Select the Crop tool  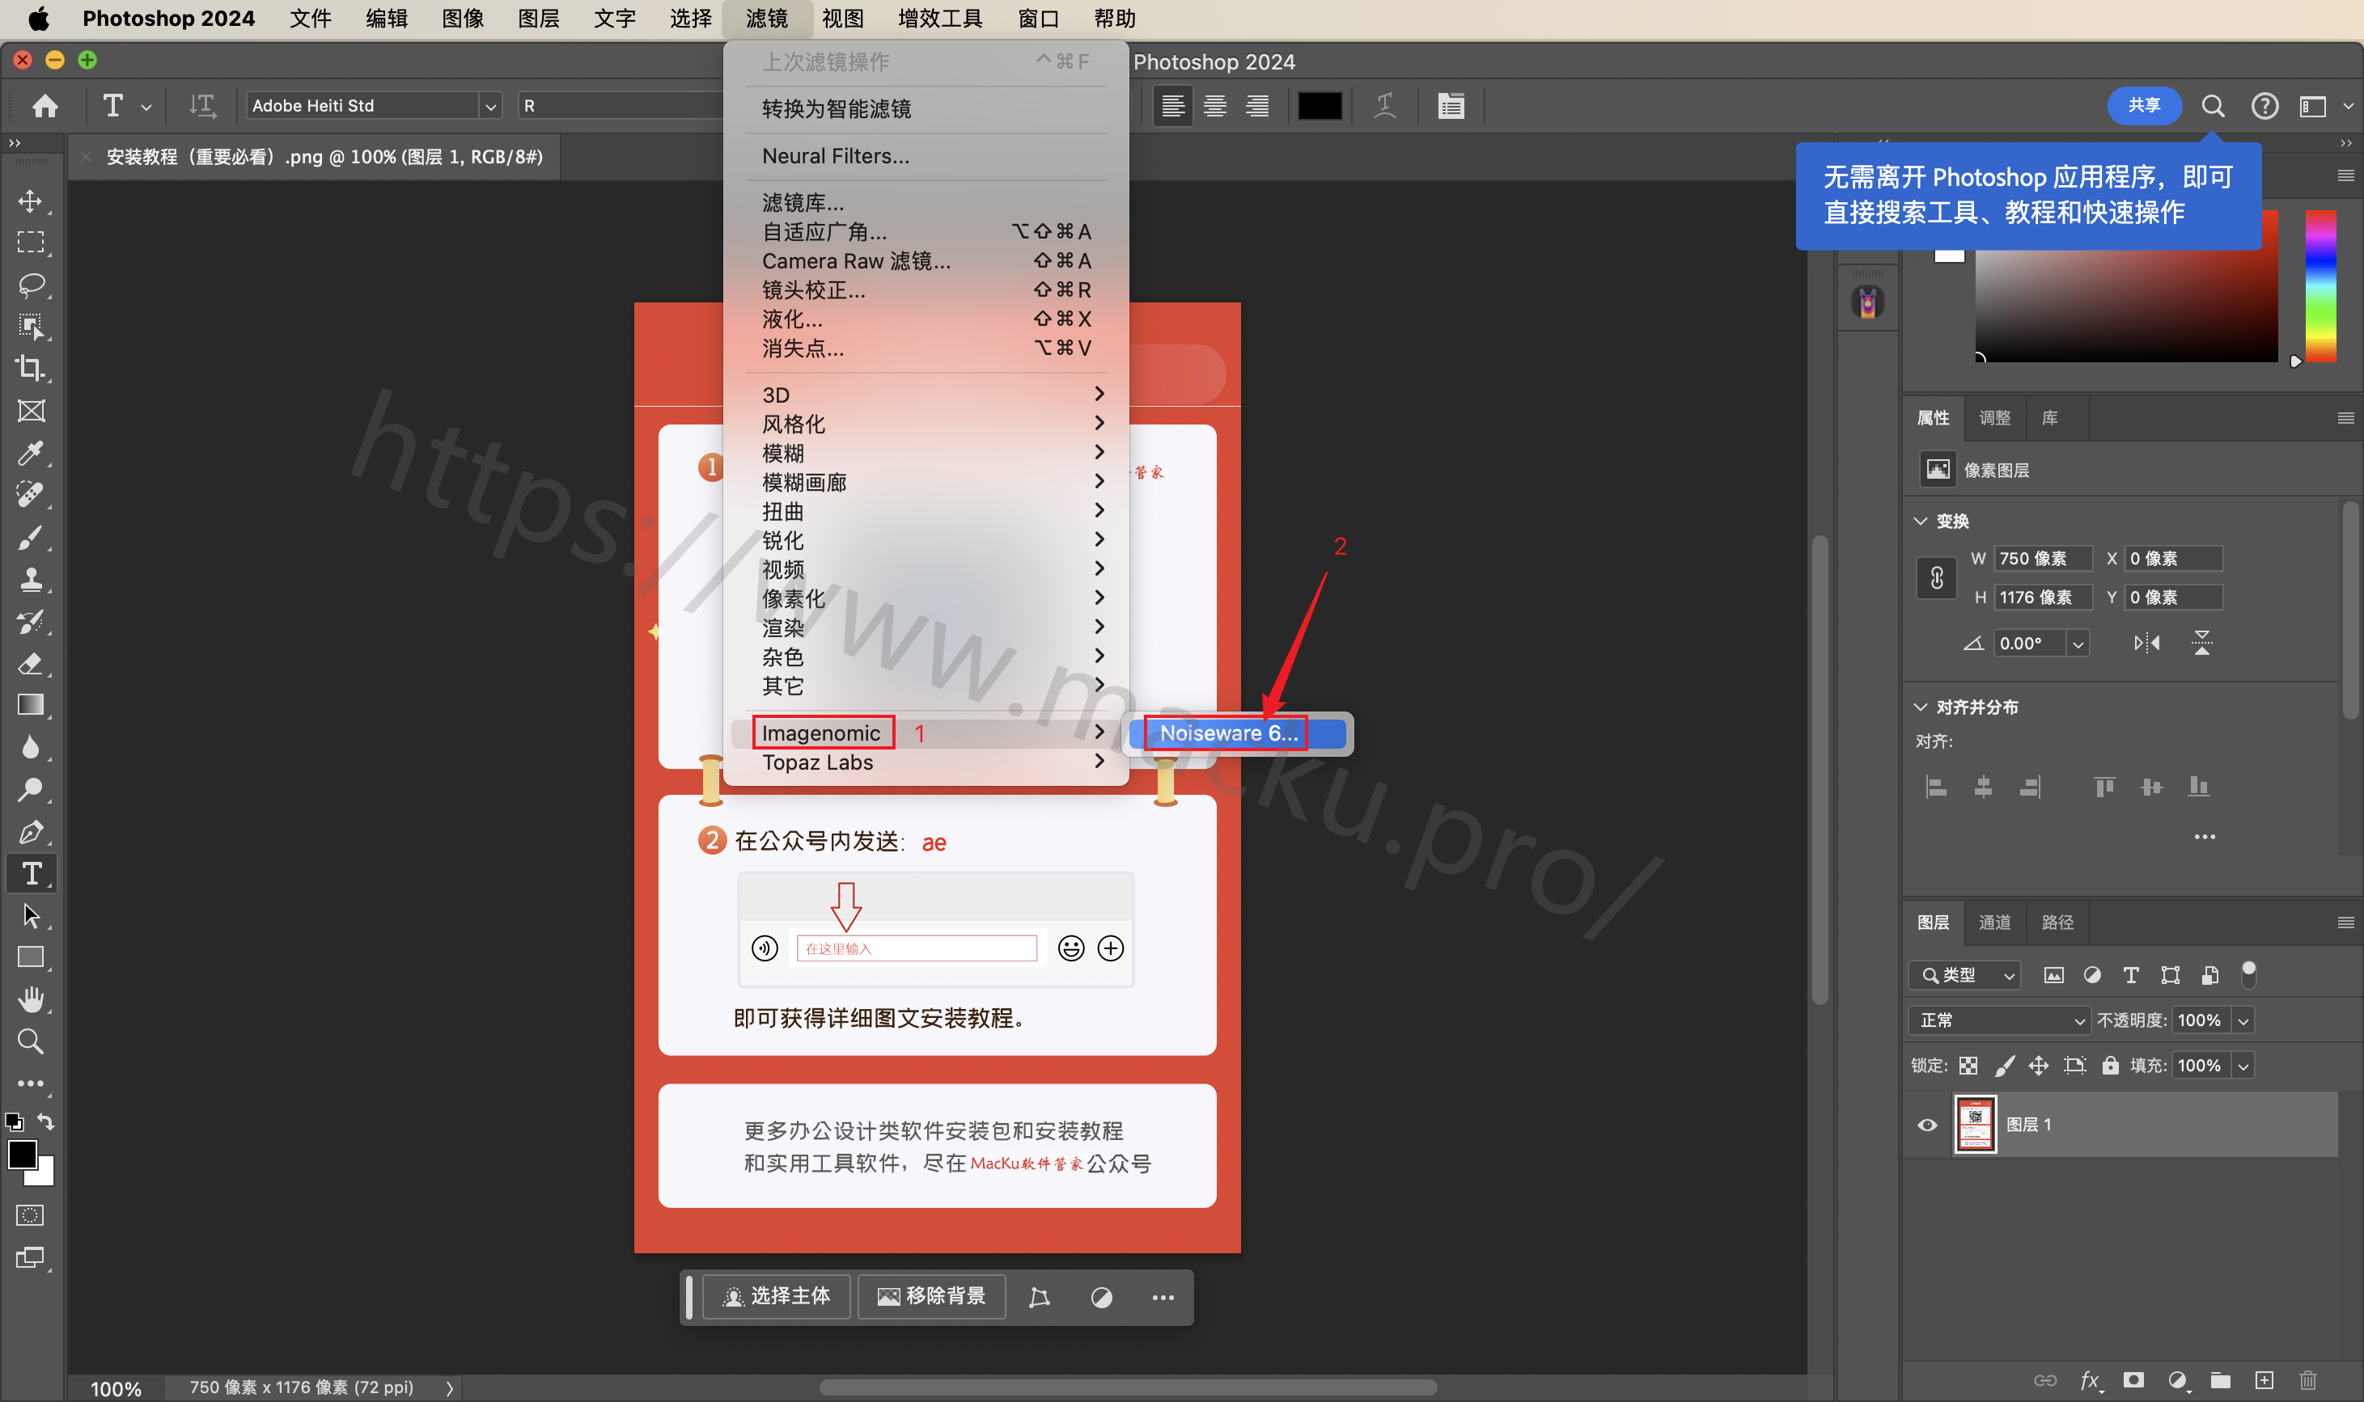[30, 368]
